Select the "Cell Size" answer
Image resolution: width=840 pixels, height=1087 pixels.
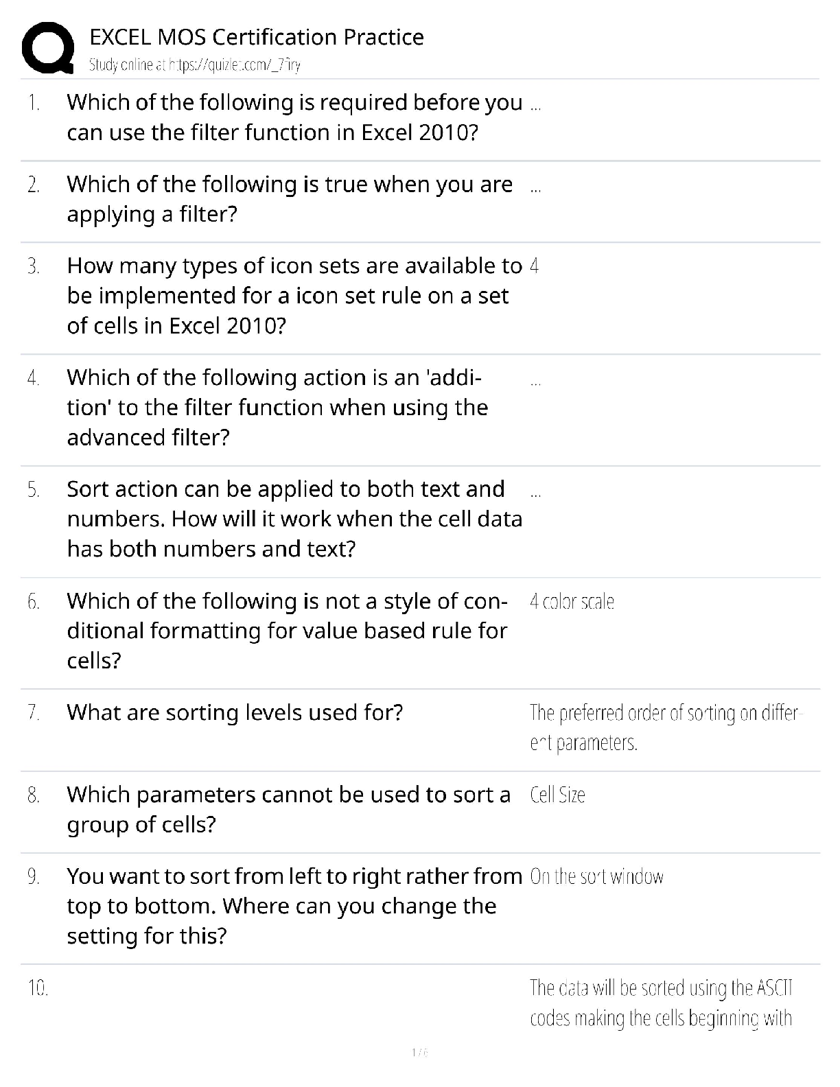[x=557, y=795]
